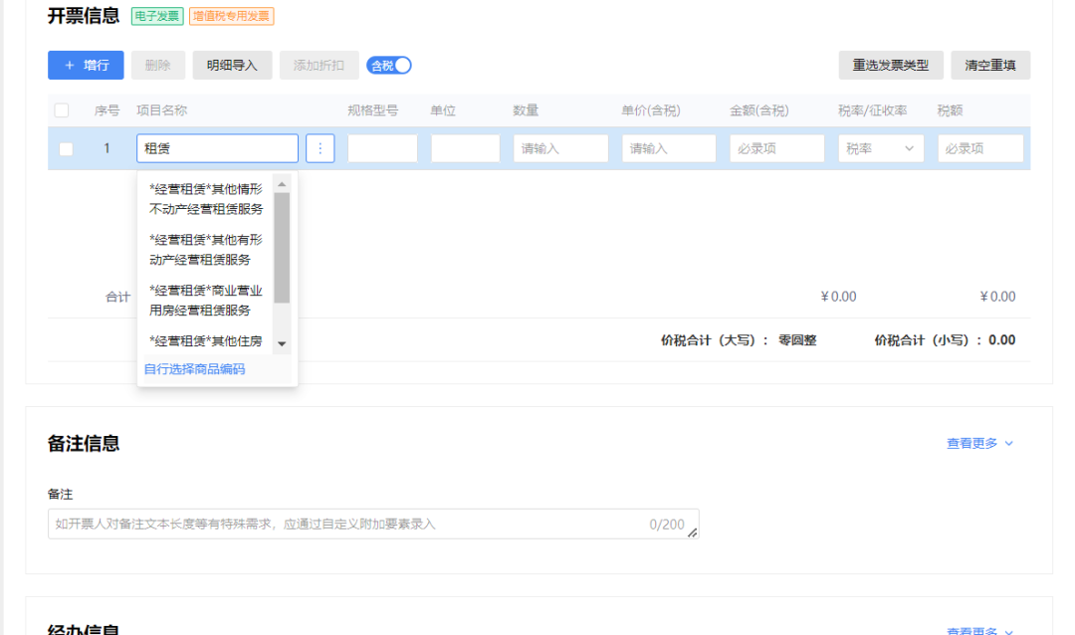
Task: Click the 单位 input in row 1
Action: point(466,148)
